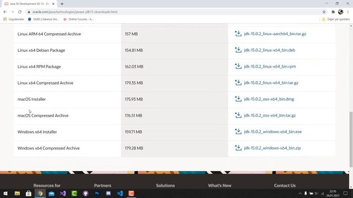Click download icon for linux-x64 rpm package

click(x=238, y=67)
